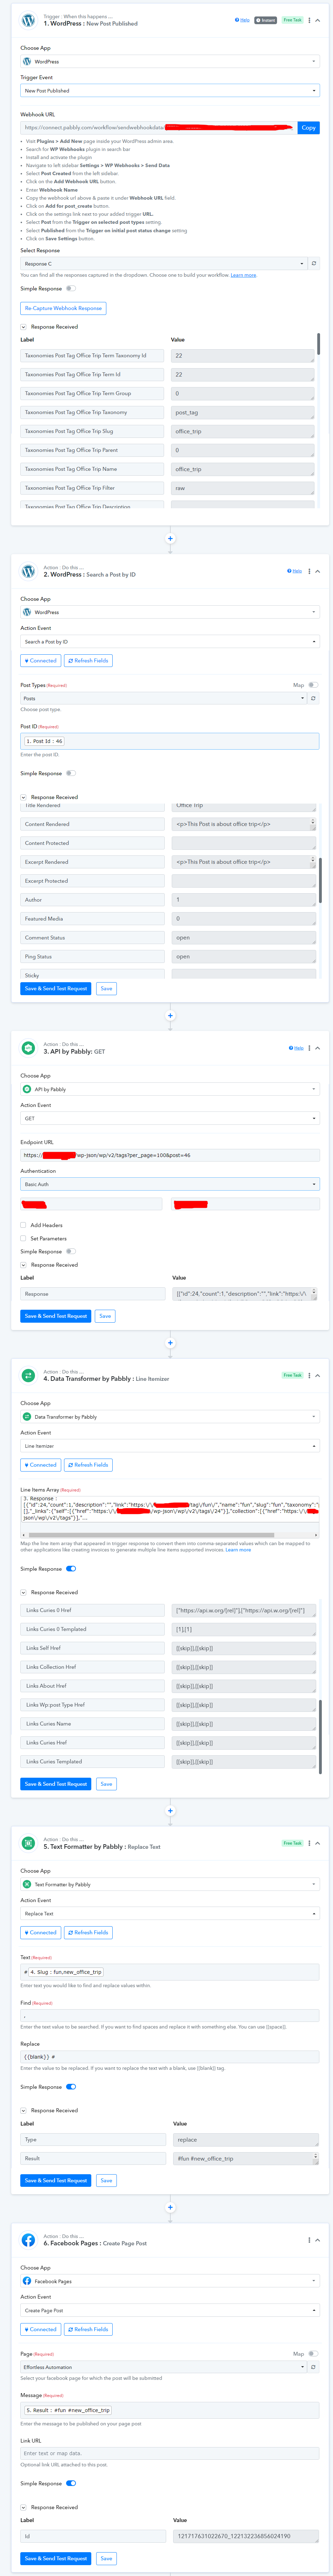Click Connected button in Facebook Pages step

pyautogui.click(x=41, y=2329)
